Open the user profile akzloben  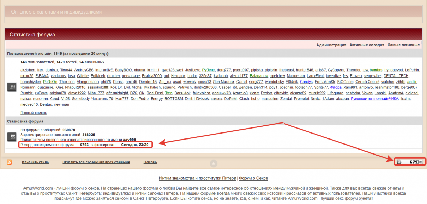click(28, 70)
